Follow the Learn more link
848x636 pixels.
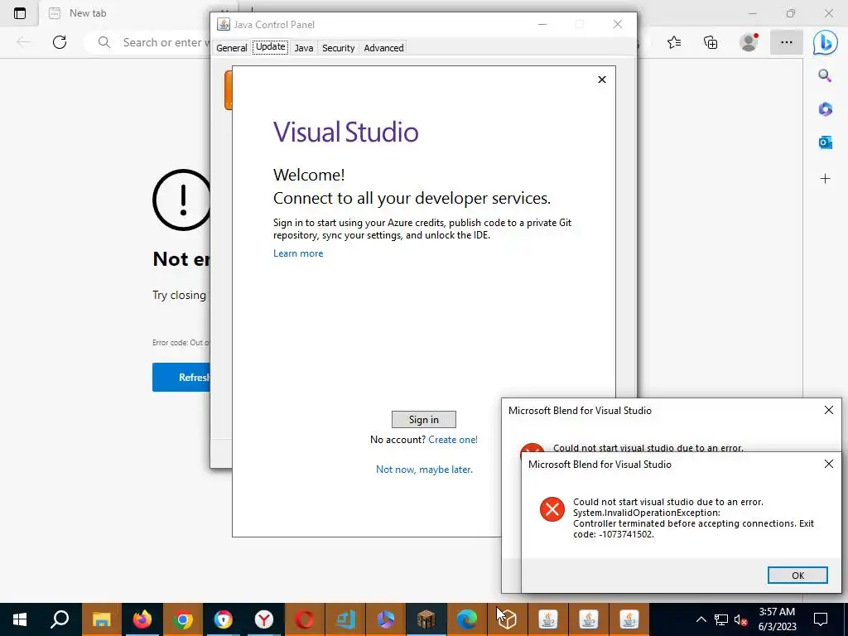(x=298, y=253)
